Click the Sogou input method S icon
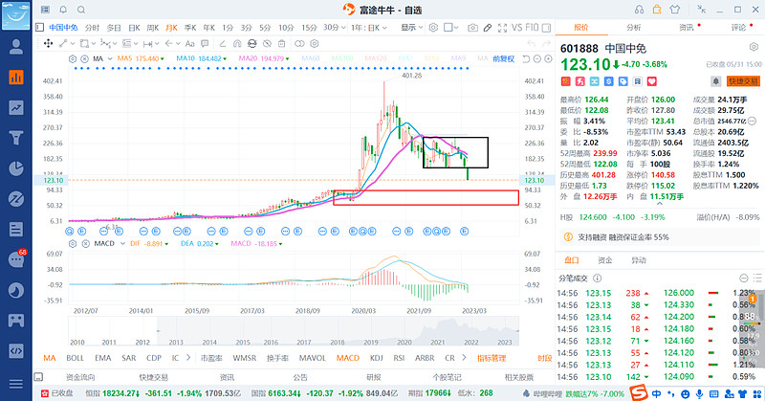765x401 pixels. [638, 392]
